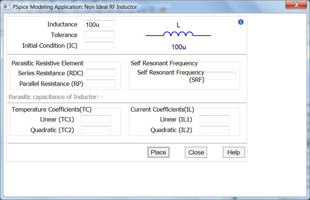This screenshot has width=310, height=200.
Task: Click the Linear (TC1) input box
Action: pyautogui.click(x=96, y=119)
